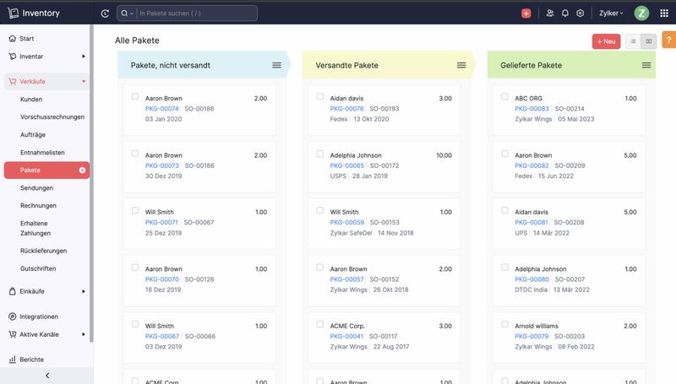The width and height of the screenshot is (676, 384).
Task: Click the orange help question mark
Action: pos(669,40)
